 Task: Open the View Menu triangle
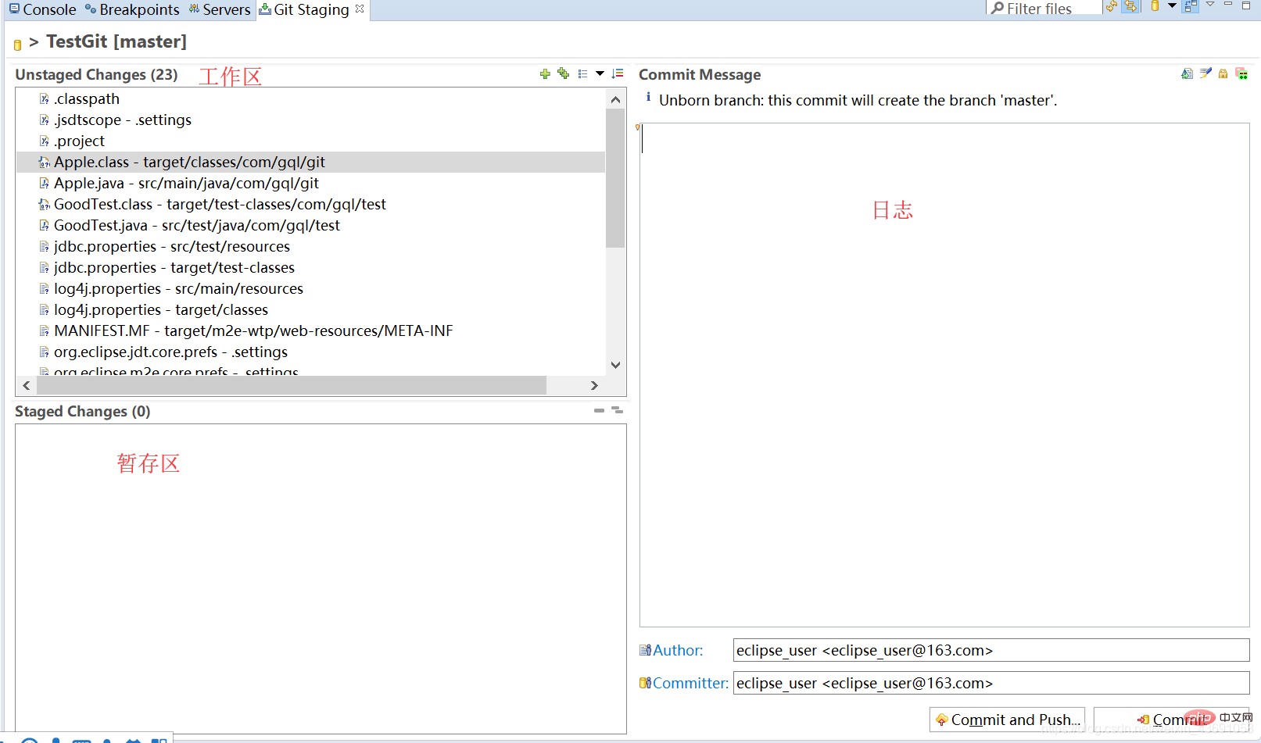tap(1210, 5)
